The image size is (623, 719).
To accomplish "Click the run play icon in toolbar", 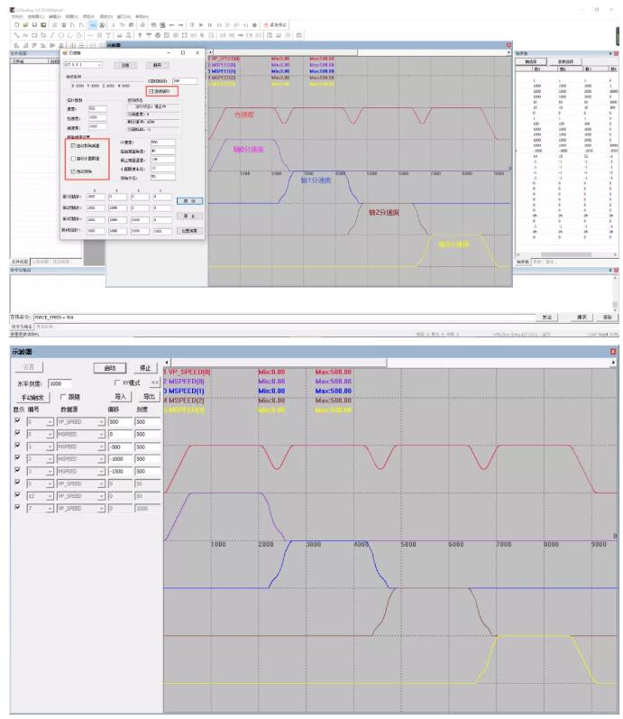I will click(201, 24).
